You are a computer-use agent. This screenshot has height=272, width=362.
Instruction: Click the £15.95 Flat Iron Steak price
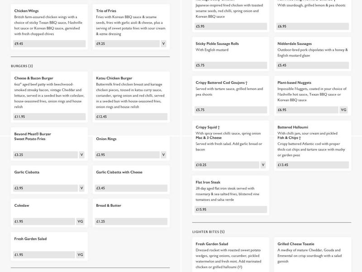tap(231, 209)
